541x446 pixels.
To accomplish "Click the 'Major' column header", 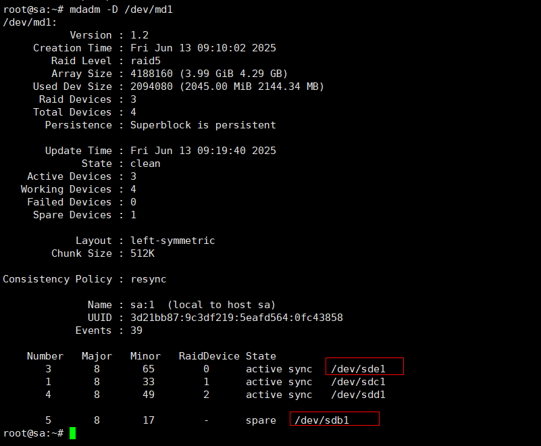I will [97, 356].
